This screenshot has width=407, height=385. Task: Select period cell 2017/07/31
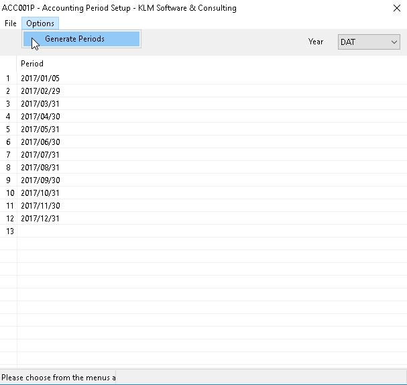tap(212, 154)
